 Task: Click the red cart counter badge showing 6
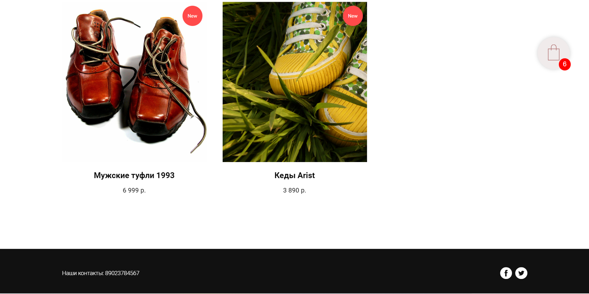(564, 64)
